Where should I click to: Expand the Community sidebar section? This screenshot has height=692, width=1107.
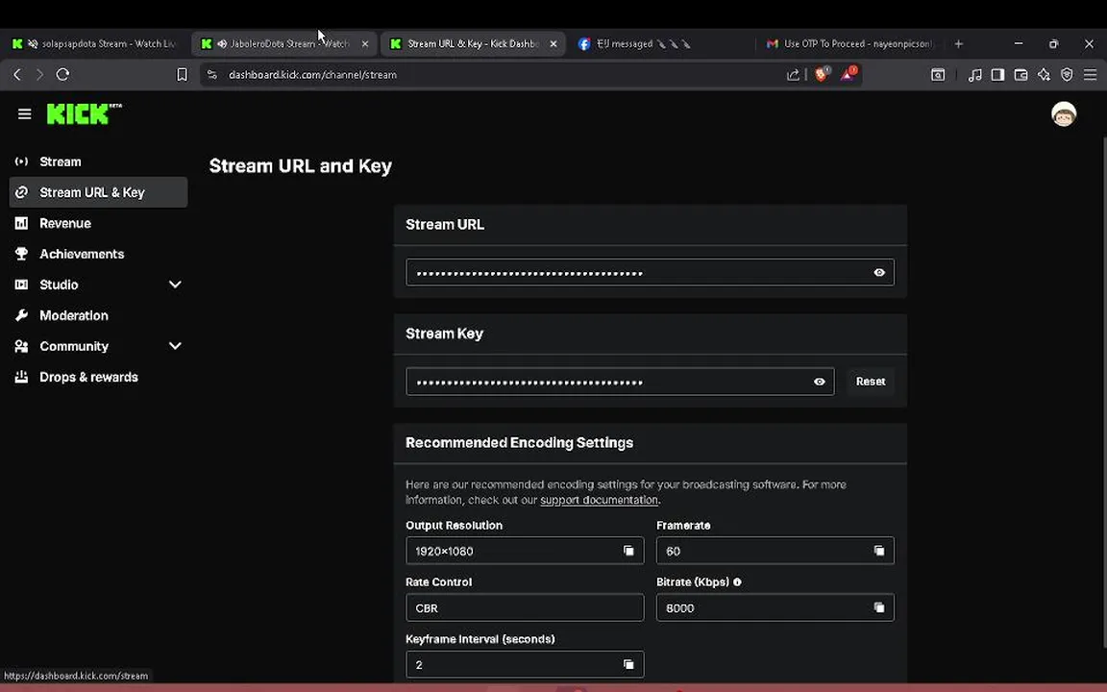[x=175, y=346]
